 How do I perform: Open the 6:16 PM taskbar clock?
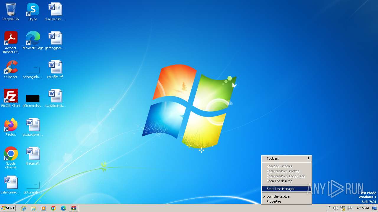point(363,208)
